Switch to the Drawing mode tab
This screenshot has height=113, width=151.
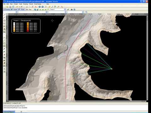click(x=7, y=9)
